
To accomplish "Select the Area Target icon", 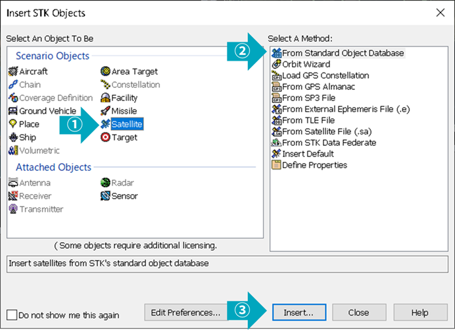I will (106, 71).
